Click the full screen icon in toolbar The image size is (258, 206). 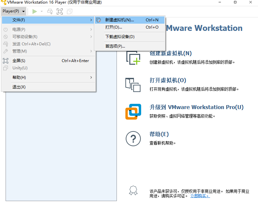(59, 11)
